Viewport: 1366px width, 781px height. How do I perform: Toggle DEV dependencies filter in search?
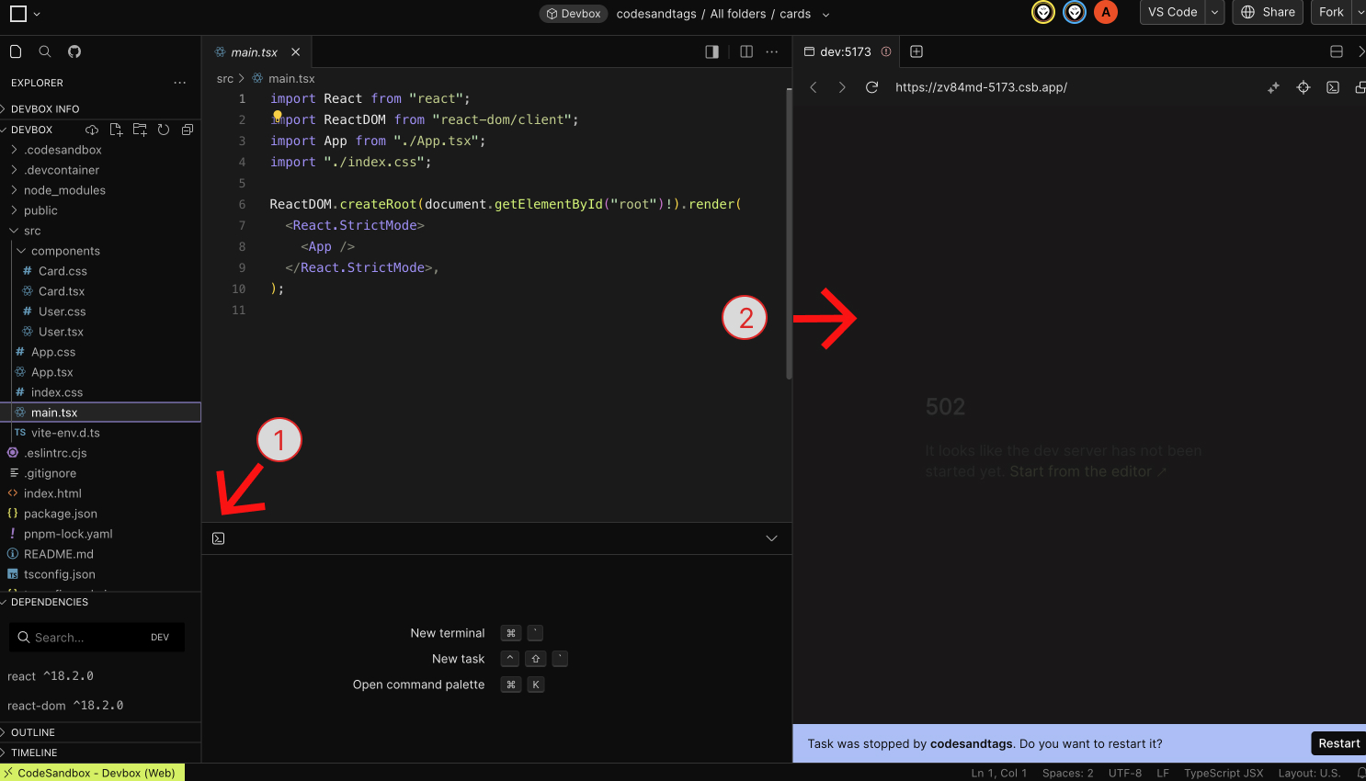160,638
